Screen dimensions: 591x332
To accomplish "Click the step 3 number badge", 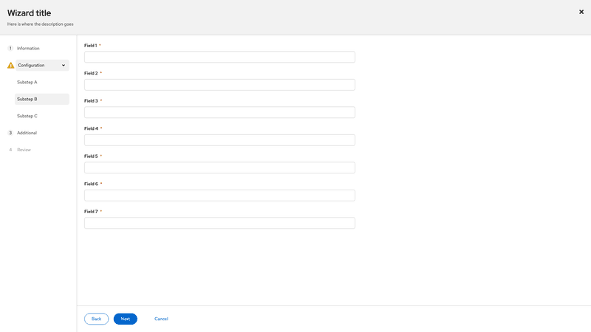I will 10,133.
